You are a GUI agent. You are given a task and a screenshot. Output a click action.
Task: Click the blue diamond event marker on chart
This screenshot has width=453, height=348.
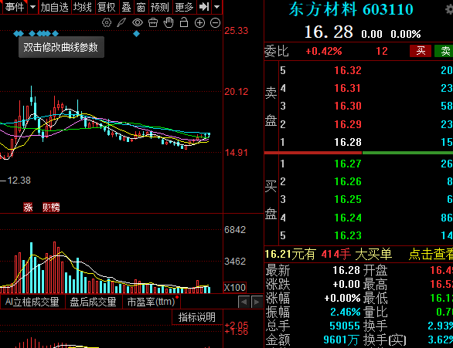pyautogui.click(x=136, y=34)
